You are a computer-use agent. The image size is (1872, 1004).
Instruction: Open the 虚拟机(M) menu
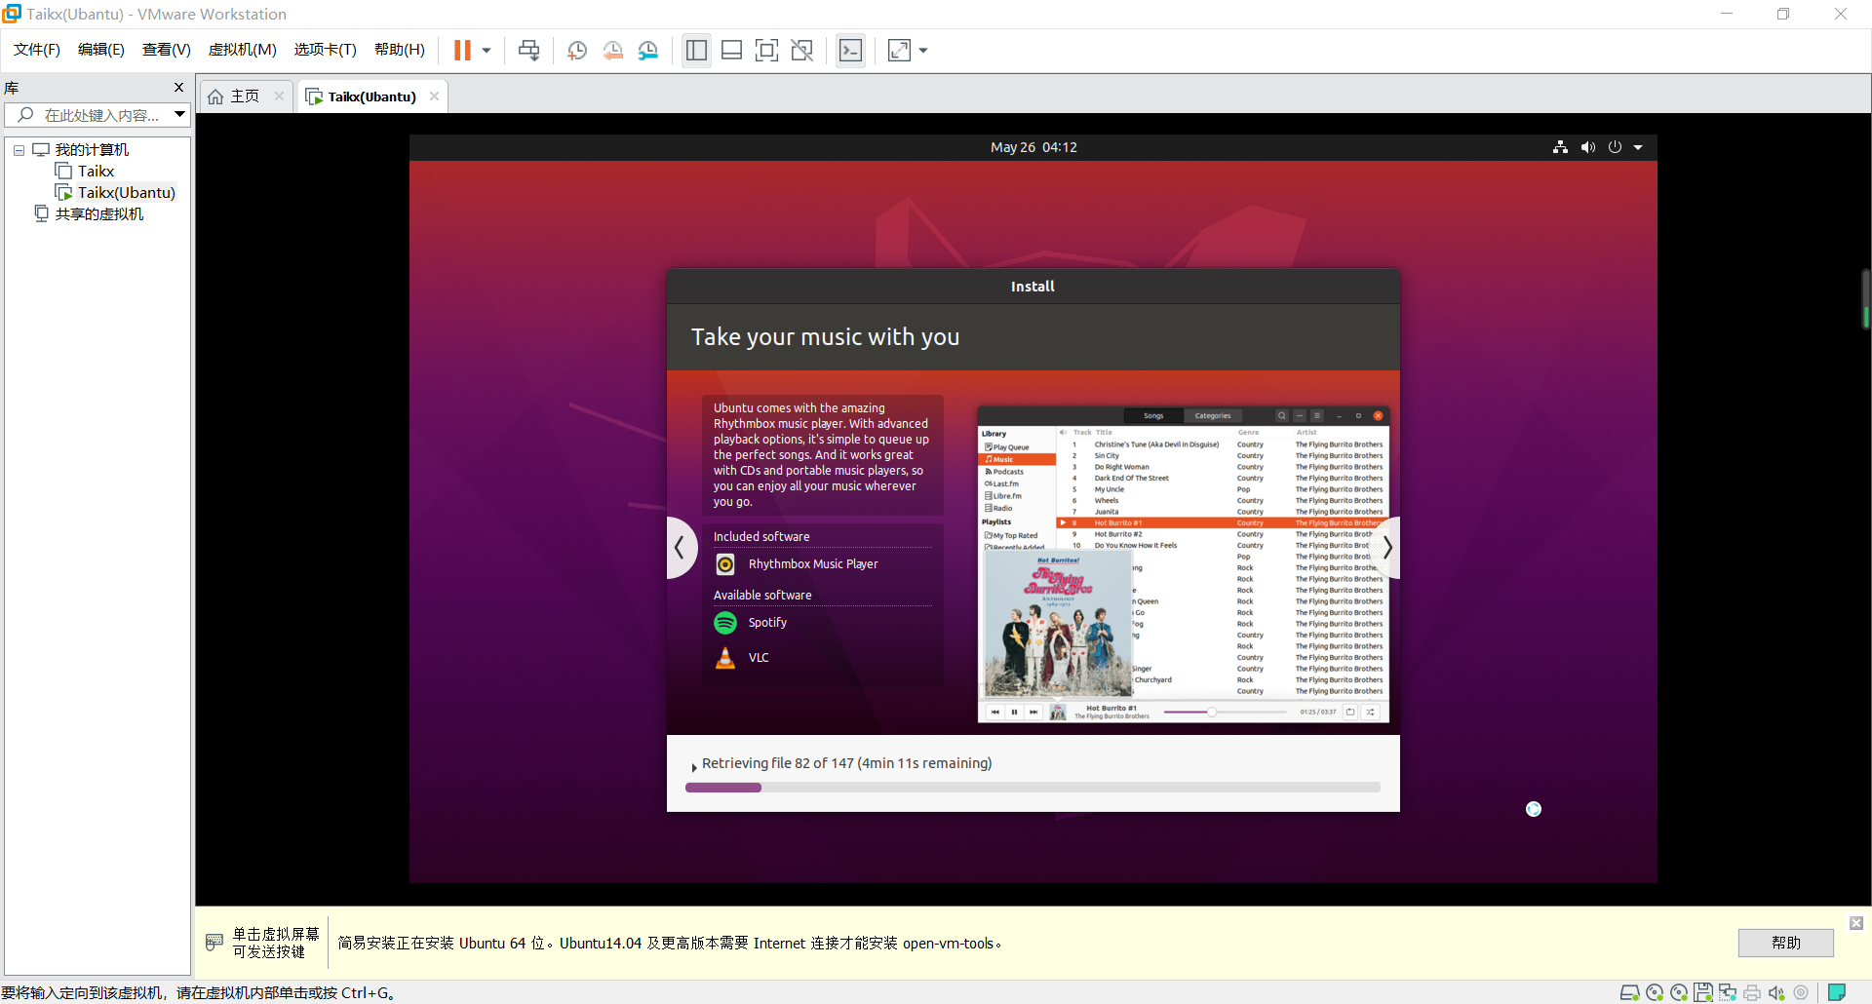tap(242, 50)
